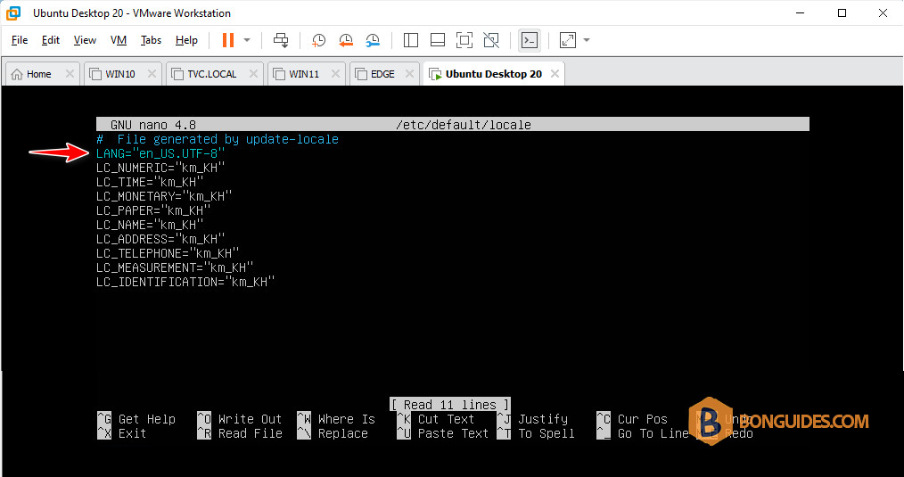Close the TVC.LOCAL tab
The image size is (904, 477).
(253, 74)
